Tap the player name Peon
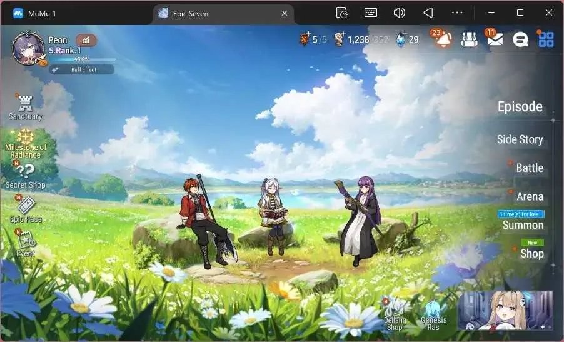This screenshot has height=342, width=564. 58,40
